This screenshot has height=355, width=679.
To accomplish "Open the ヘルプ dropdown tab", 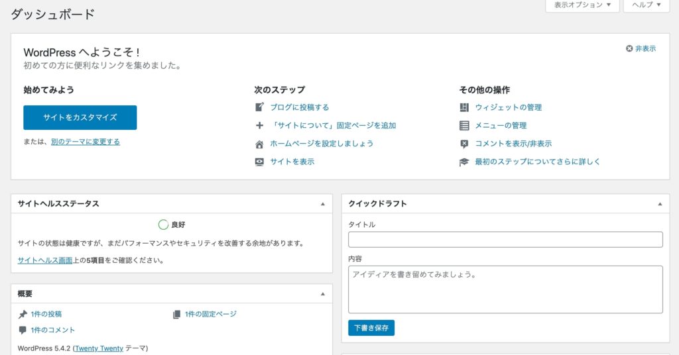I will 647,5.
